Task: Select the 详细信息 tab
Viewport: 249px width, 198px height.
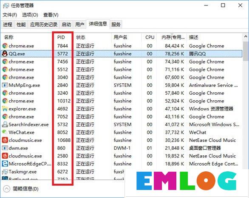Action: tap(98, 24)
